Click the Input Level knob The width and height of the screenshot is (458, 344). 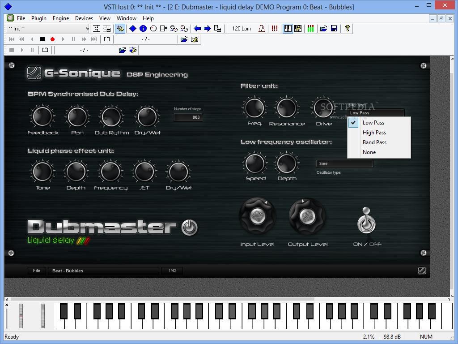(x=258, y=216)
